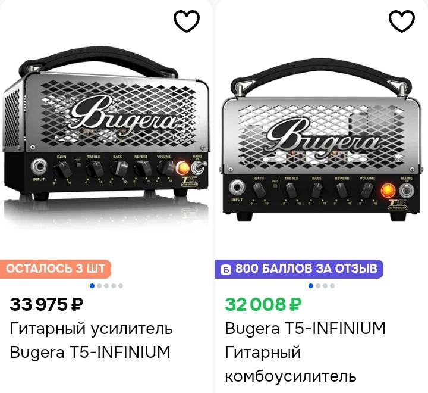Select second image dot in right carousel
The width and height of the screenshot is (428, 393).
[x=318, y=286]
